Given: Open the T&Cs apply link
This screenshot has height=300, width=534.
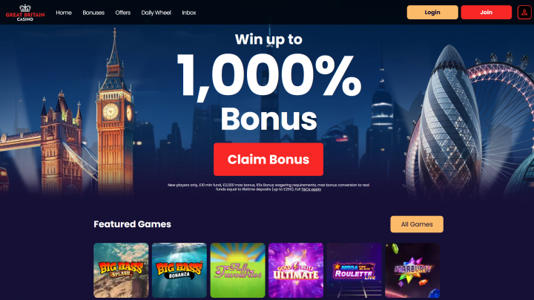Looking at the screenshot, I should click(311, 189).
